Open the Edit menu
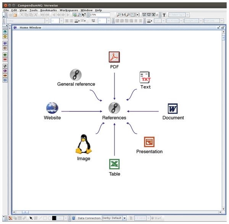 pos(14,10)
